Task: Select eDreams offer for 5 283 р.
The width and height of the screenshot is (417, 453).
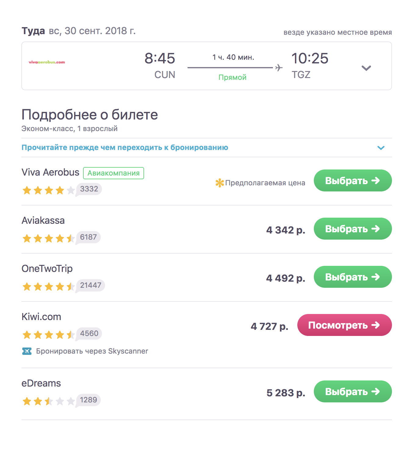Action: tap(353, 391)
